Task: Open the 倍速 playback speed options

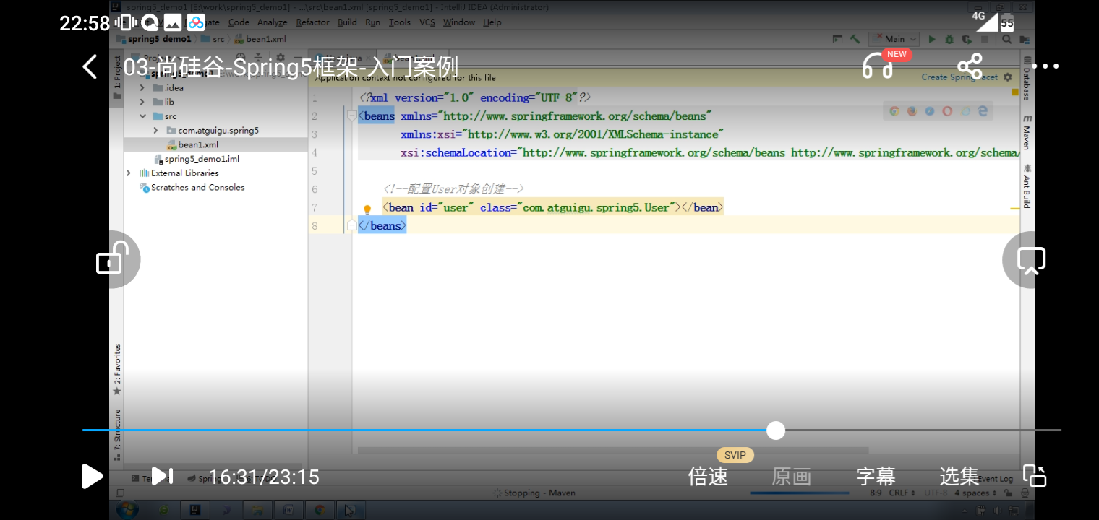Action: (708, 477)
